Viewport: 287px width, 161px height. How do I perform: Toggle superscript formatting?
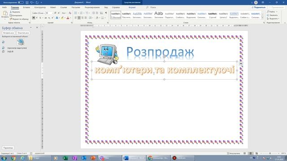pyautogui.click(x=52, y=18)
